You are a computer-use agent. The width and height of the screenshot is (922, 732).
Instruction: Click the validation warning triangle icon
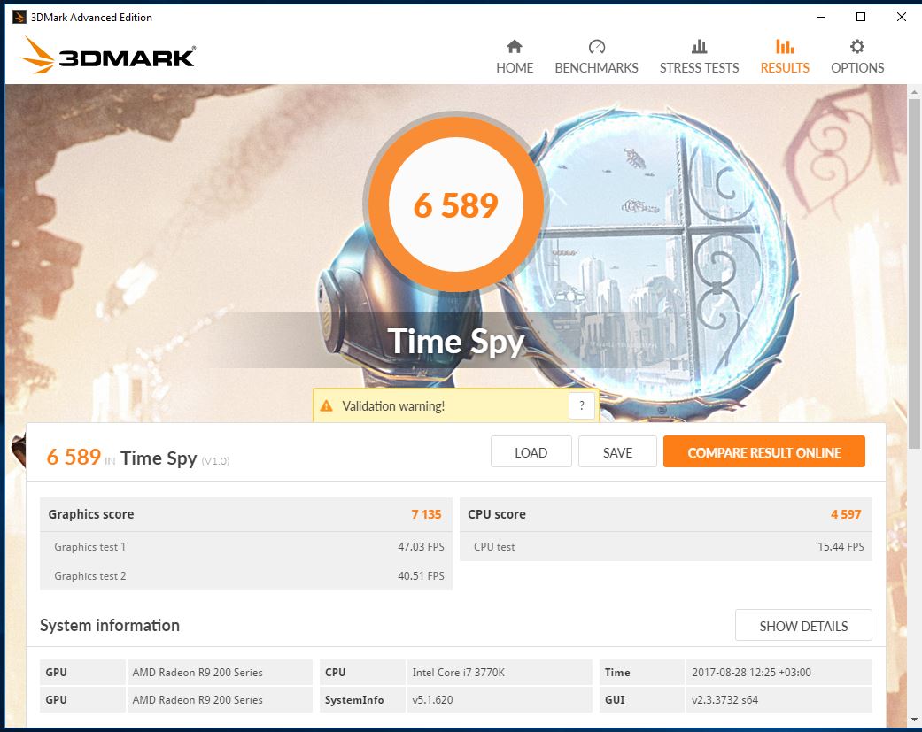pyautogui.click(x=326, y=406)
